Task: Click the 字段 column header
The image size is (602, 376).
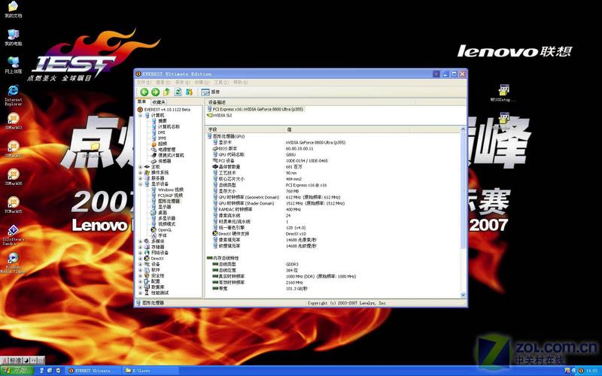Action: (x=245, y=129)
